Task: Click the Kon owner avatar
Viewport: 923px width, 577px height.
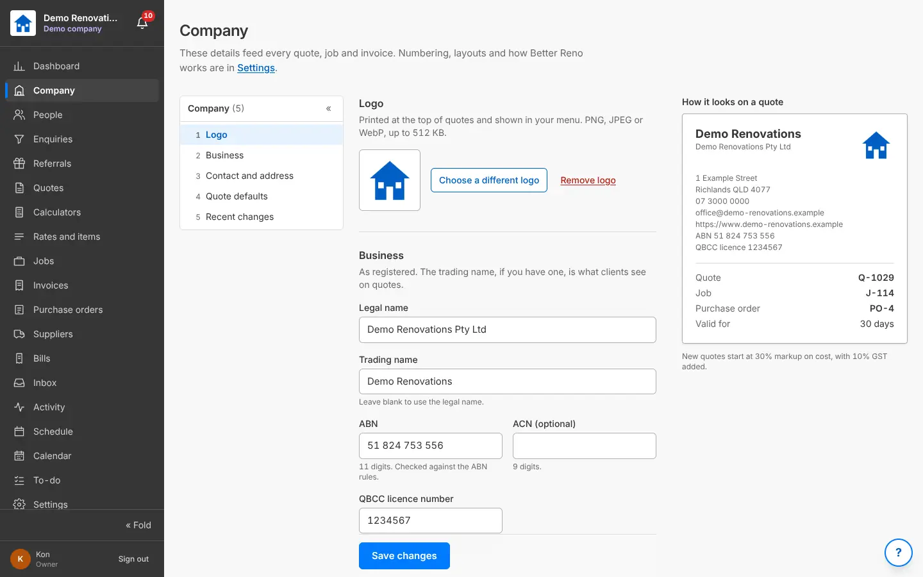Action: coord(21,559)
